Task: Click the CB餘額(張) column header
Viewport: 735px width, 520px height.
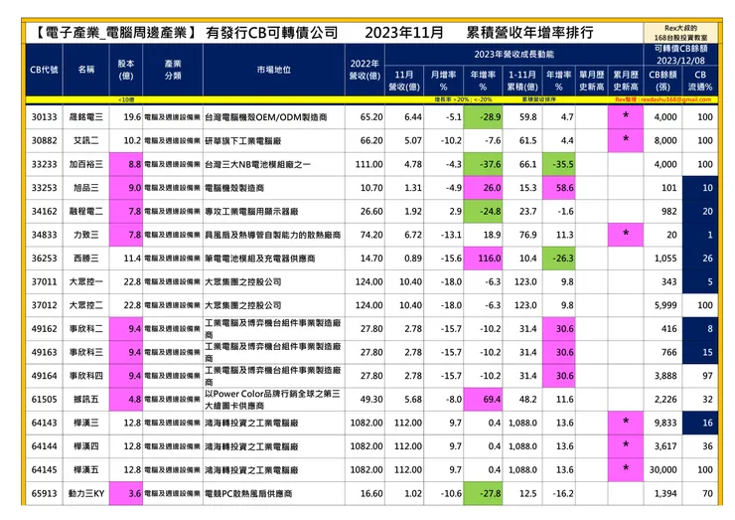Action: (x=662, y=81)
